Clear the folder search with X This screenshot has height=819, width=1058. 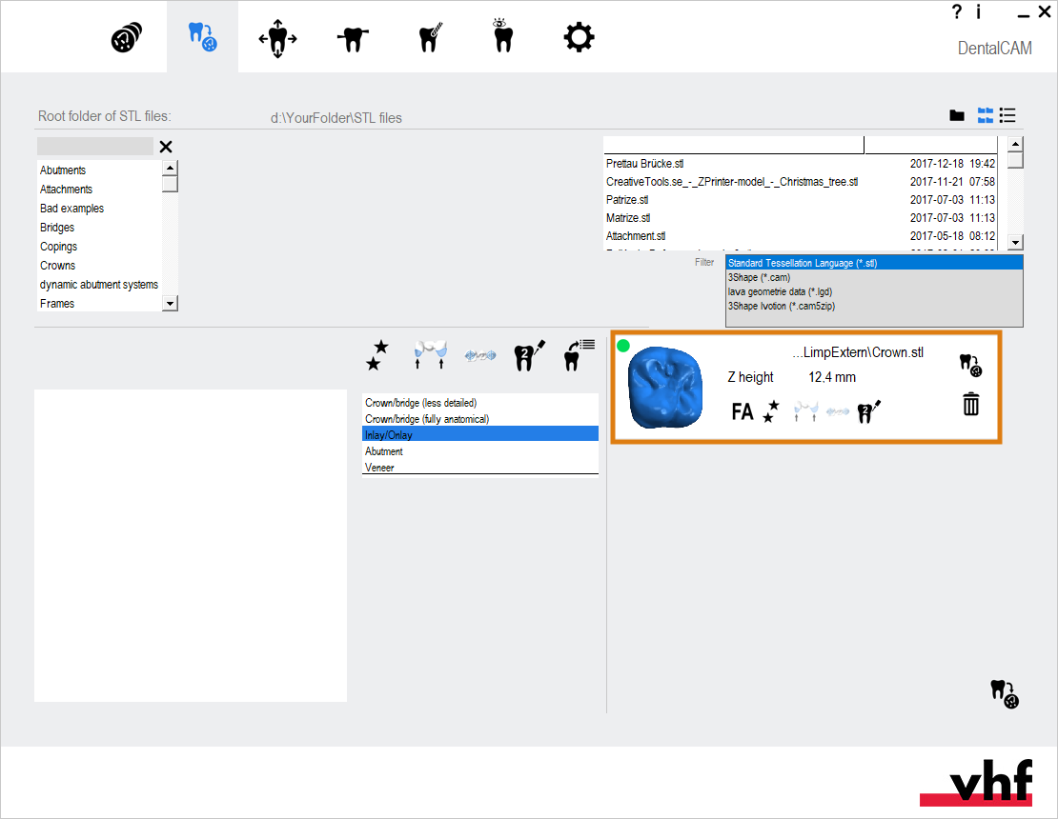click(166, 147)
